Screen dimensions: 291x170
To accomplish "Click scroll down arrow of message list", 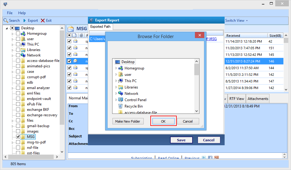I will click(x=286, y=89).
